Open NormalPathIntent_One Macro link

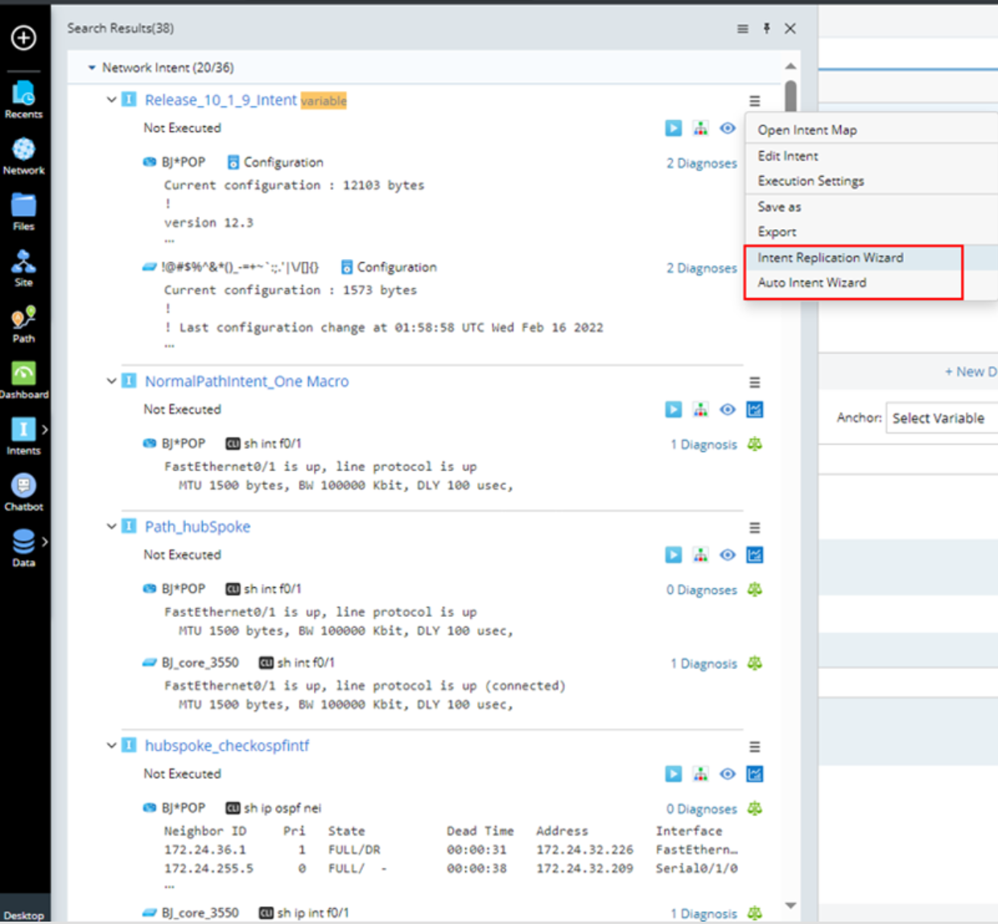pos(246,381)
